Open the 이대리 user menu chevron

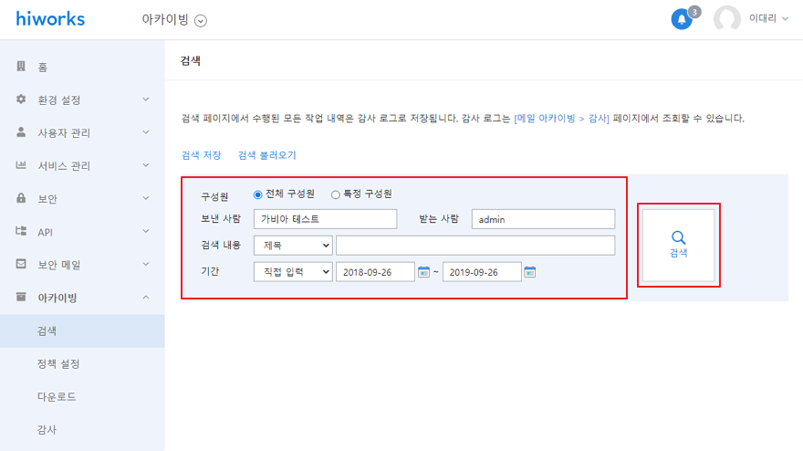tap(785, 19)
